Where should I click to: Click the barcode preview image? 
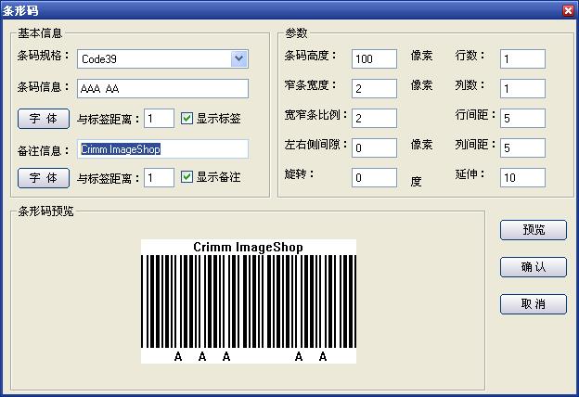pos(249,301)
